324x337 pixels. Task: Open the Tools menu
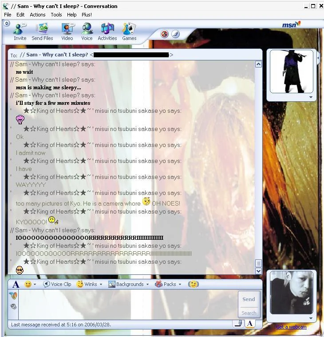coord(56,15)
